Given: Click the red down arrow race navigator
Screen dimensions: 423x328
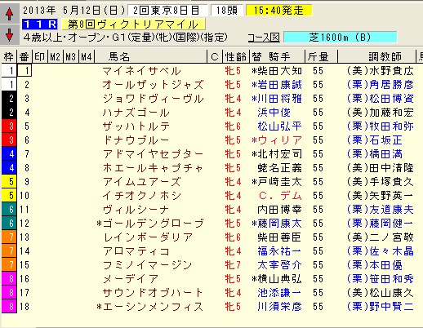Looking at the screenshot, I should [9, 34].
